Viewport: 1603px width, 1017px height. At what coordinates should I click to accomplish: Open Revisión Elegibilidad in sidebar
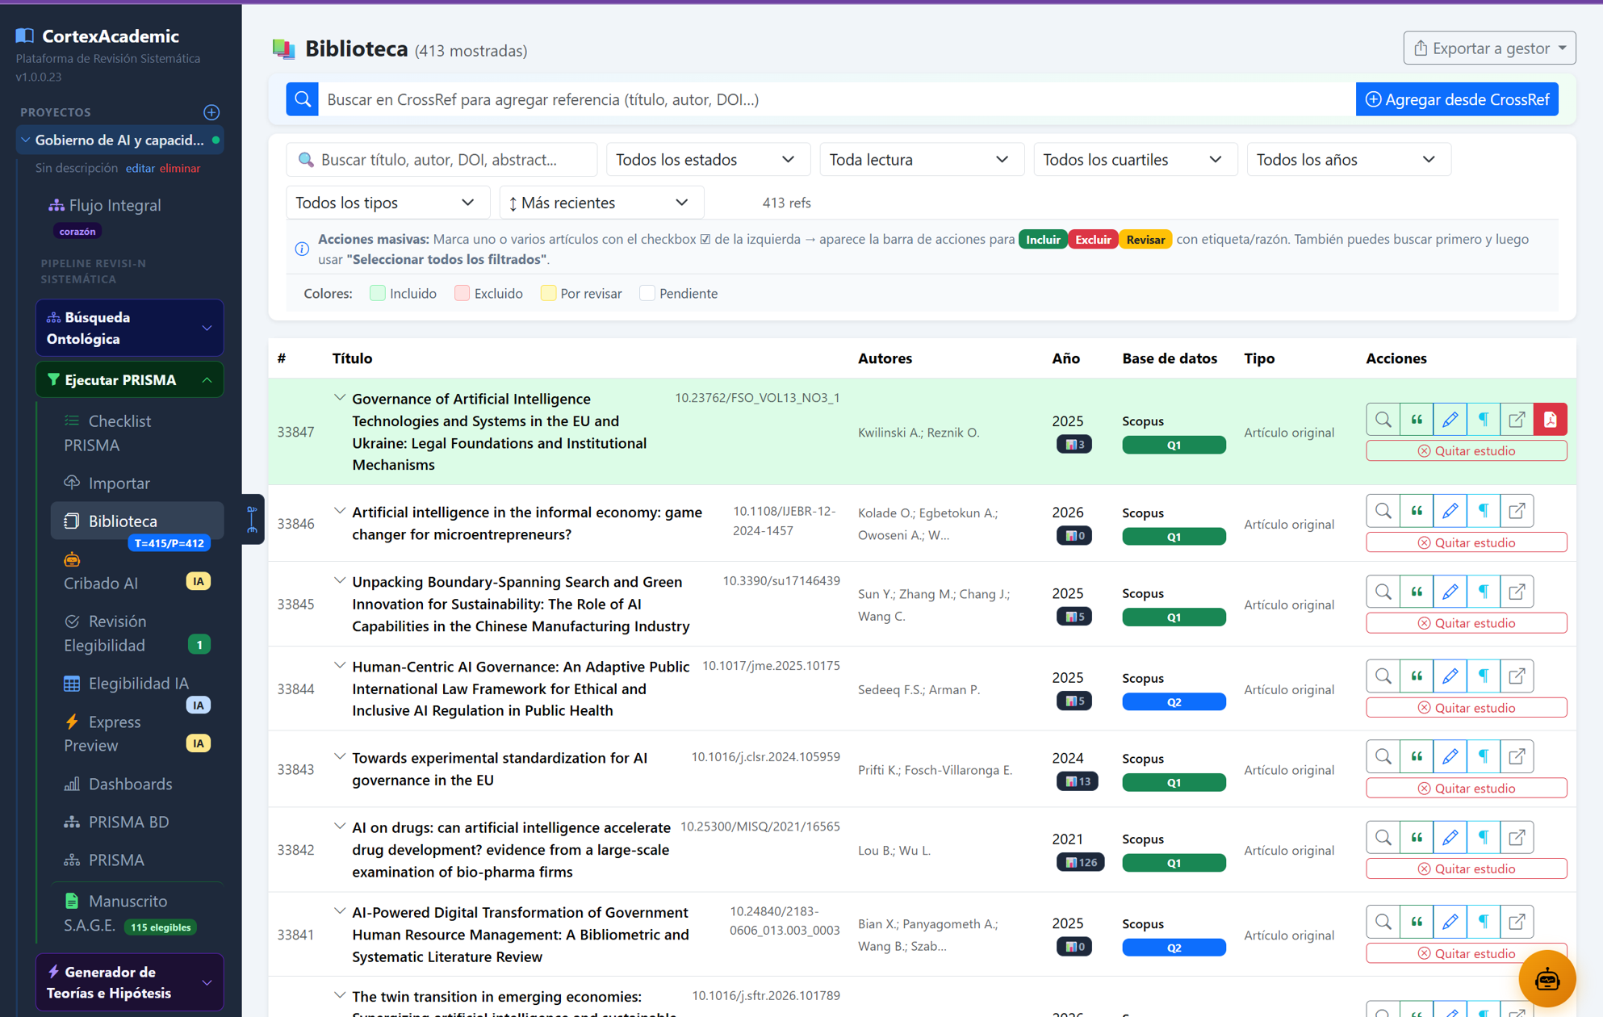[x=136, y=633]
